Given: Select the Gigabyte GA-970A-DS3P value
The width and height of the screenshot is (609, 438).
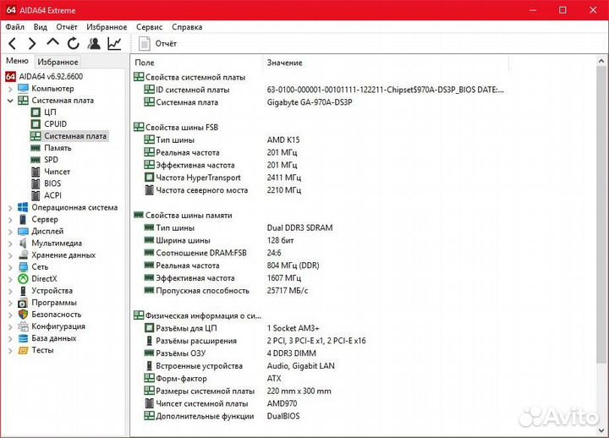Looking at the screenshot, I should (310, 102).
